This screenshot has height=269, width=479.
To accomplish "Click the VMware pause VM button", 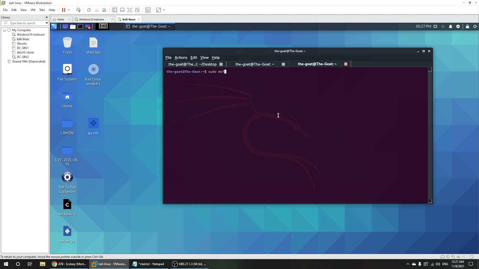I will pos(63,10).
